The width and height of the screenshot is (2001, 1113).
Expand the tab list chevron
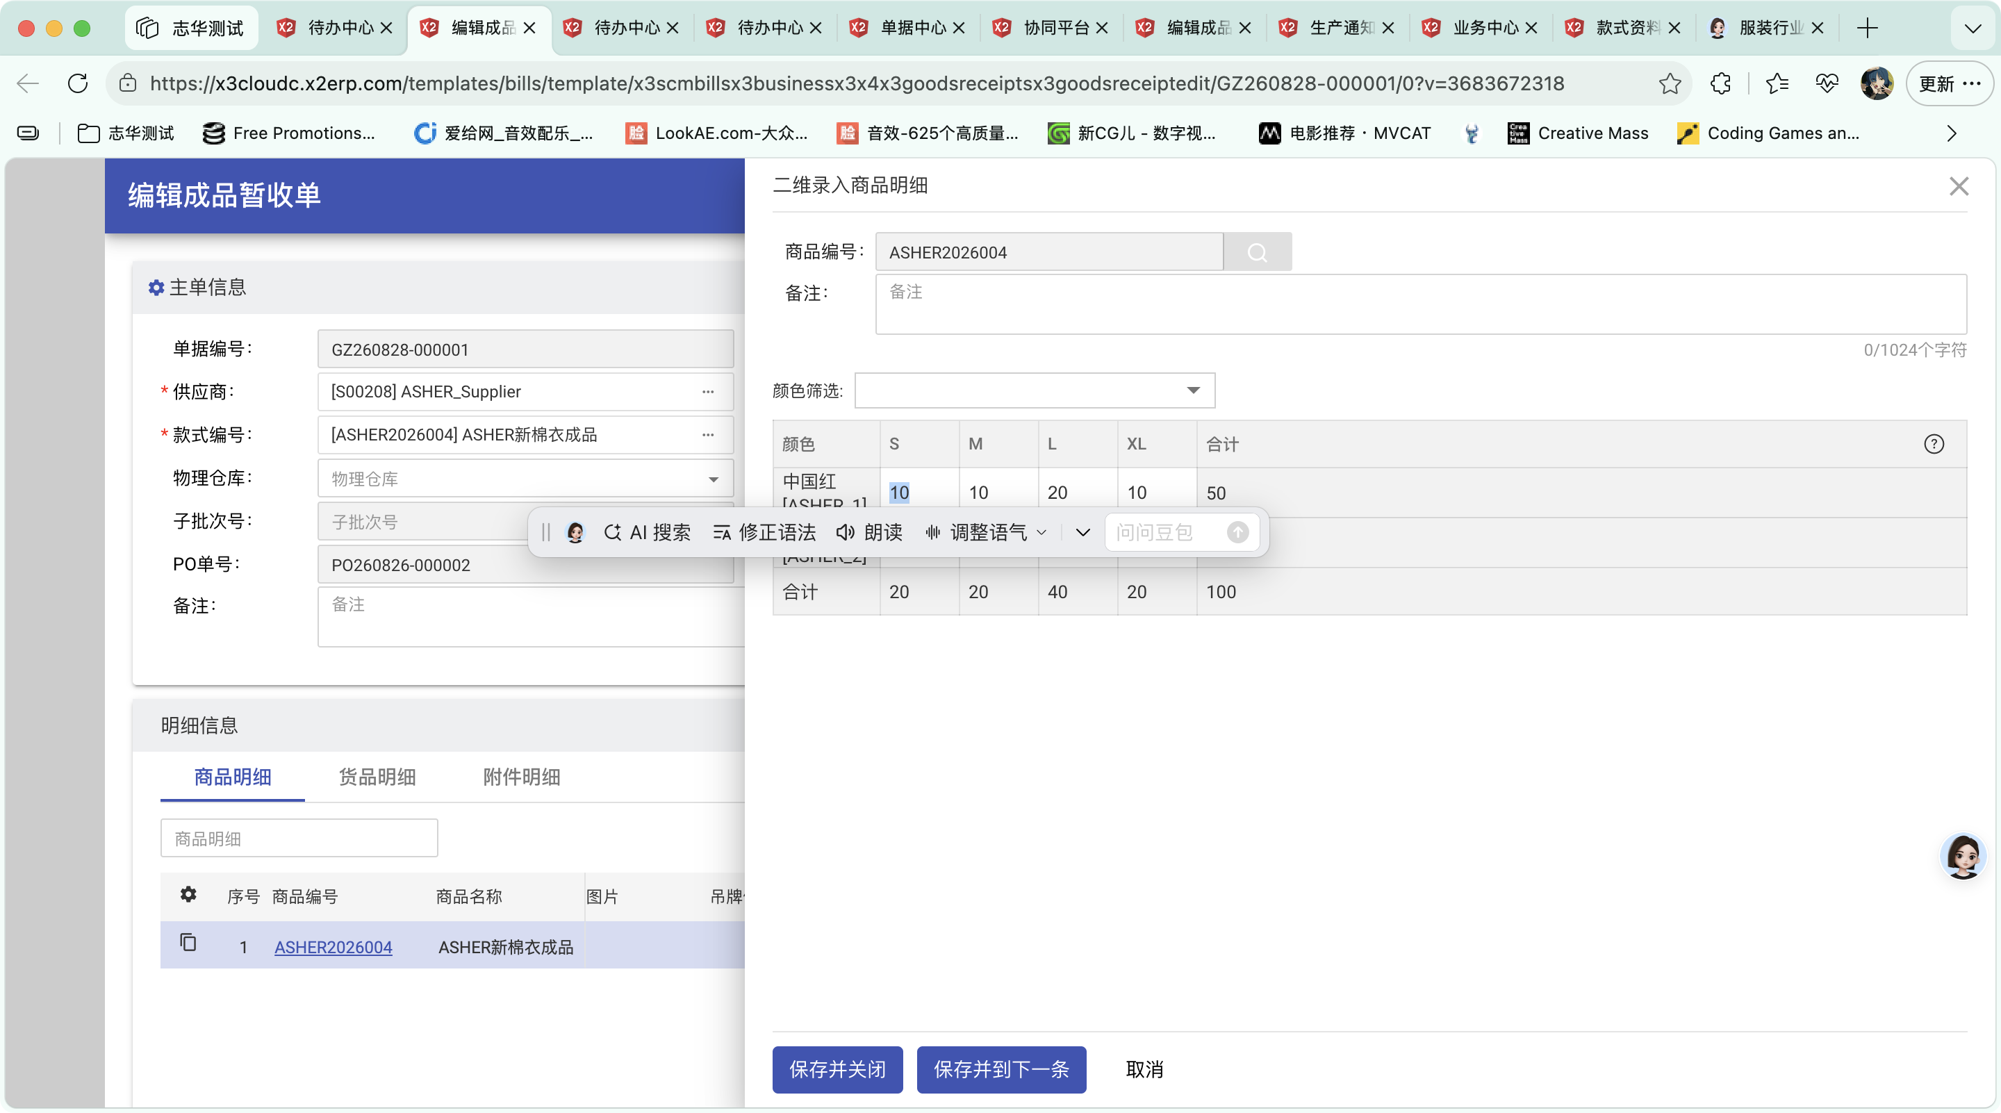pyautogui.click(x=1973, y=28)
